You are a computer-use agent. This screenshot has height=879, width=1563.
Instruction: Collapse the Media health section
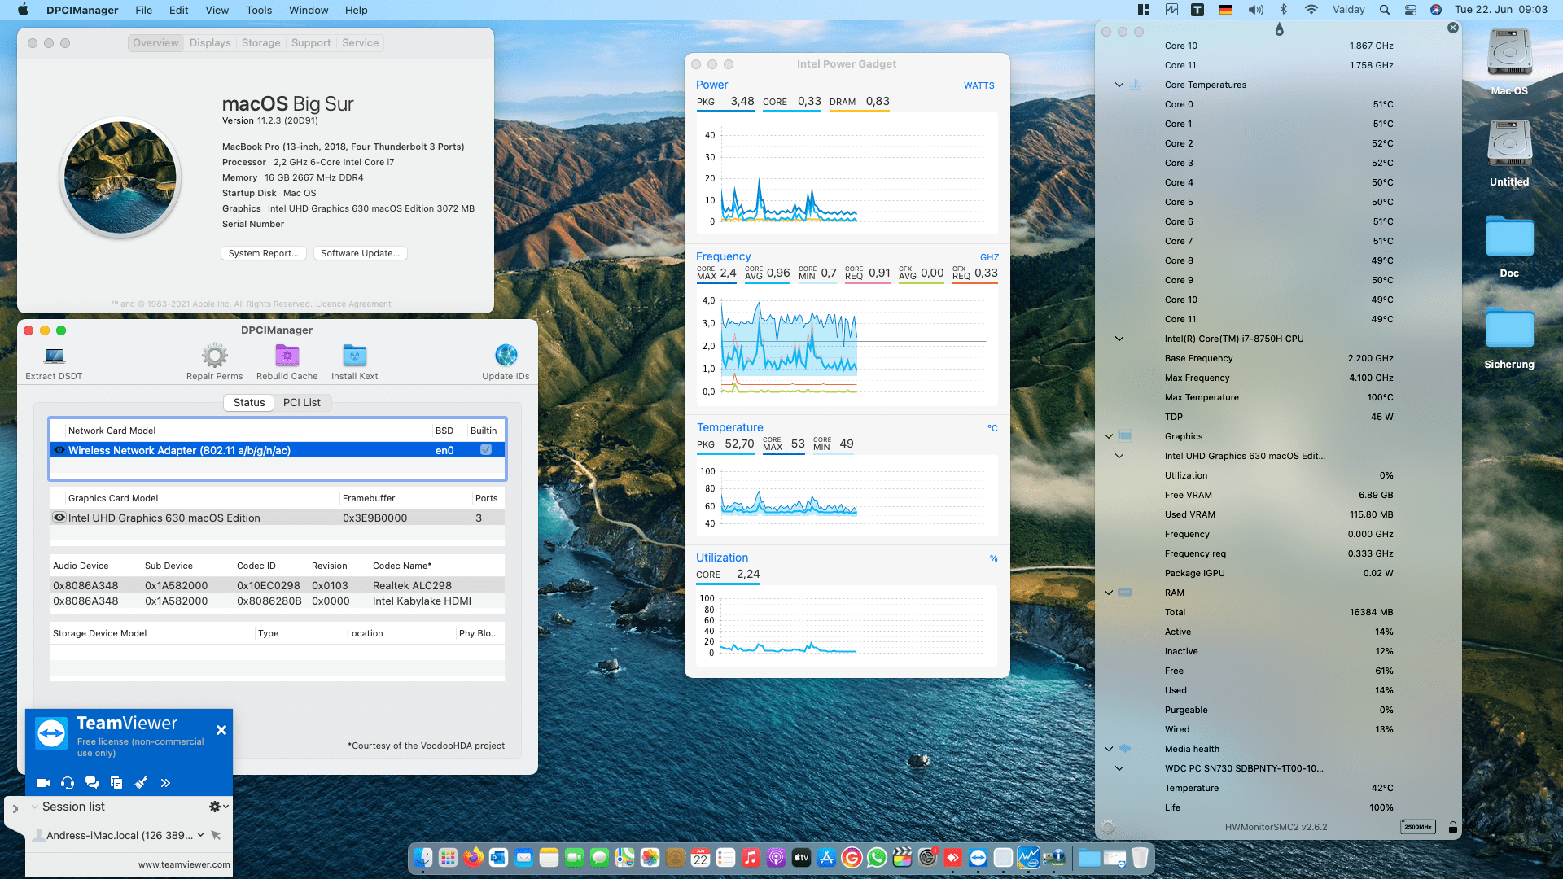click(1108, 749)
